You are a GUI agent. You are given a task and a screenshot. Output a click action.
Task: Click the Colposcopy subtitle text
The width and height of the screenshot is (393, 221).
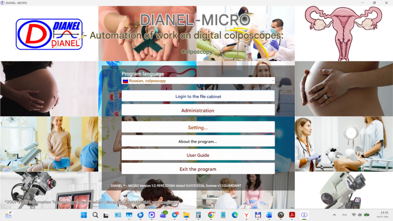197,52
